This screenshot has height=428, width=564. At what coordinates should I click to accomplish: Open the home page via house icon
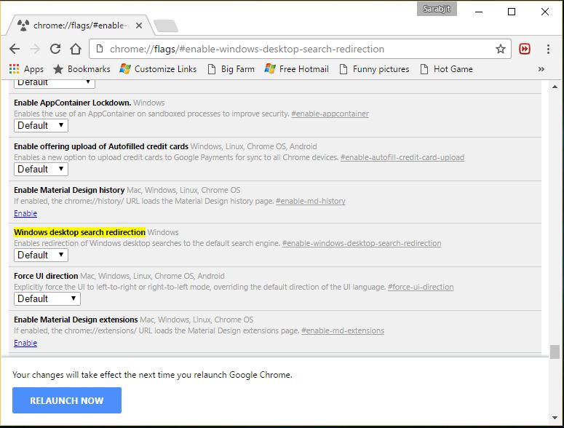[76, 49]
